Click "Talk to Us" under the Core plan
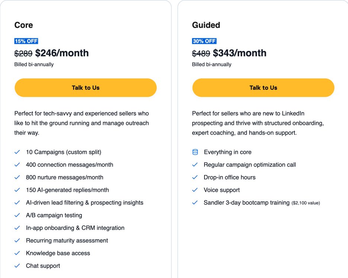348x278 pixels. tap(86, 88)
